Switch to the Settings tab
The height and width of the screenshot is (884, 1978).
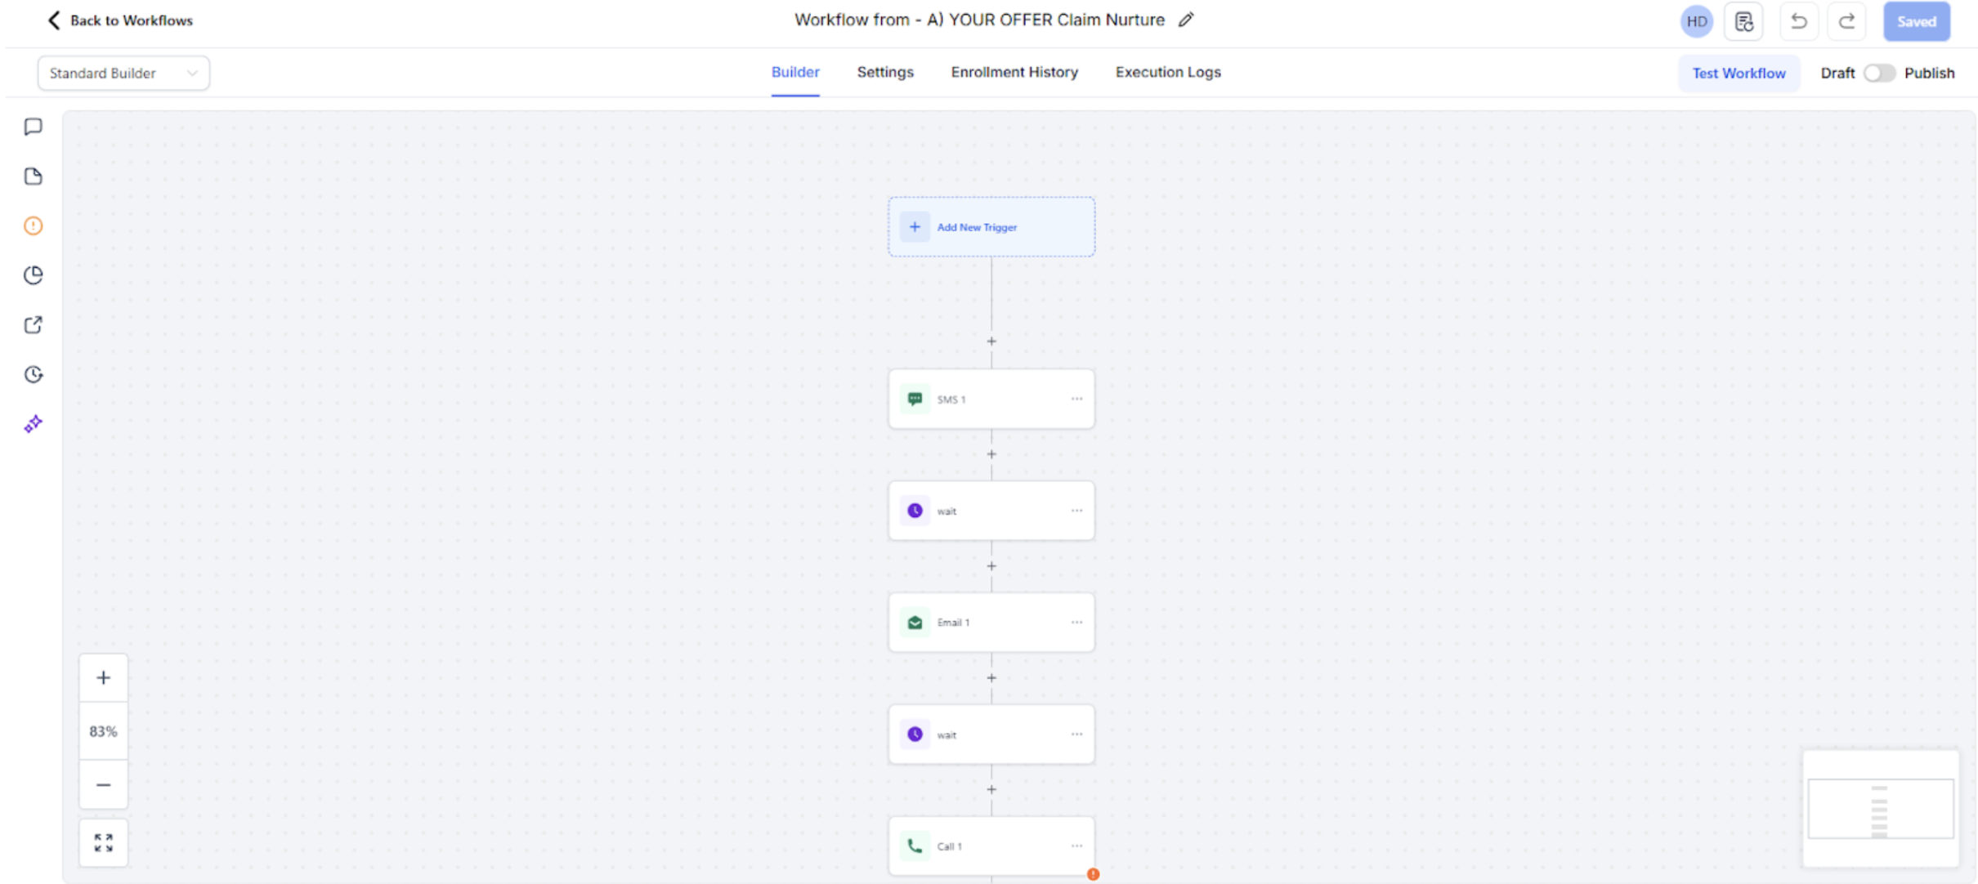pyautogui.click(x=885, y=72)
